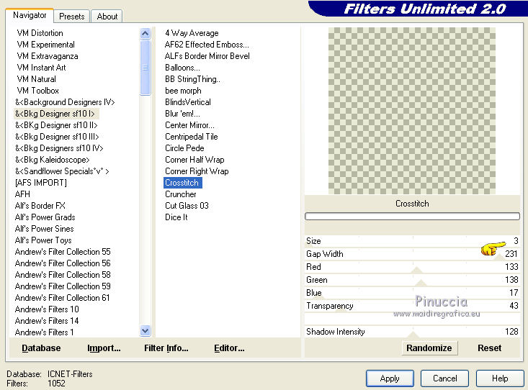This screenshot has height=390, width=528.
Task: Click the progress bar below the Crosstitch label
Action: [x=412, y=217]
